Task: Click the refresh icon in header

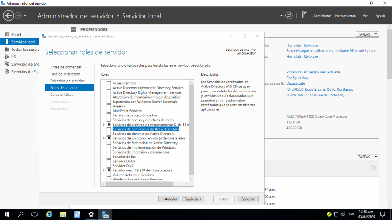Action: coord(289,15)
